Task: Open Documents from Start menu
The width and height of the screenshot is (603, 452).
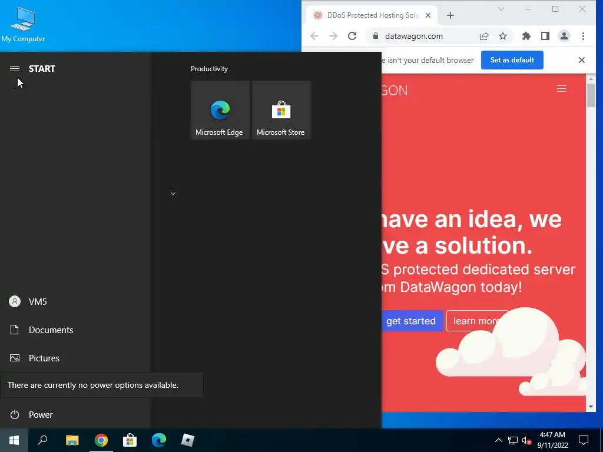Action: click(x=41, y=330)
